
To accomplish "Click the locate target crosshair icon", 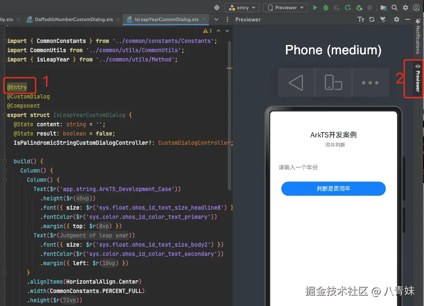I will click(216, 8).
